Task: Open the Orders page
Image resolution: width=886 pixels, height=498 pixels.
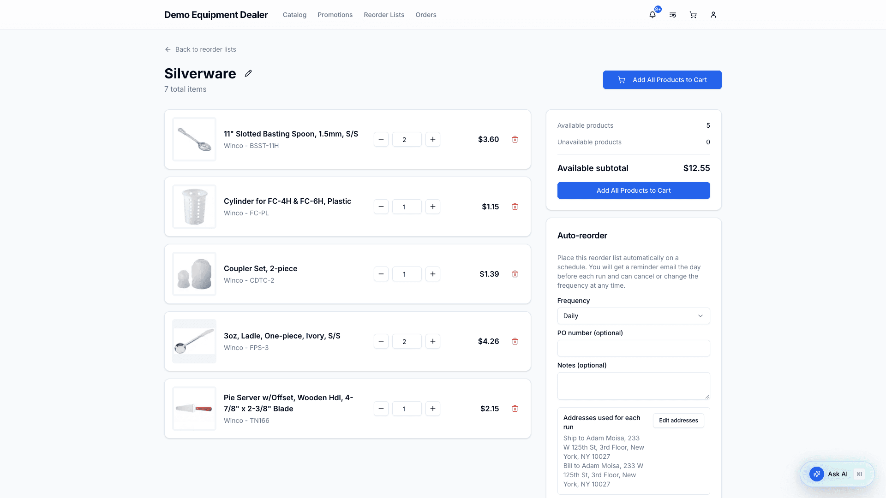Action: pos(426,15)
